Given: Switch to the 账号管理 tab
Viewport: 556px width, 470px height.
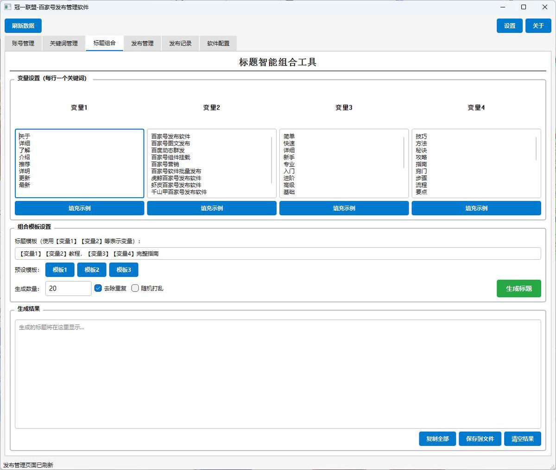Looking at the screenshot, I should 23,43.
